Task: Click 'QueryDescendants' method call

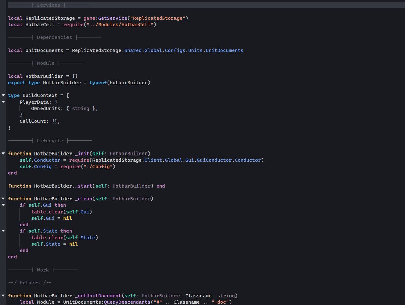Action: [127, 302]
